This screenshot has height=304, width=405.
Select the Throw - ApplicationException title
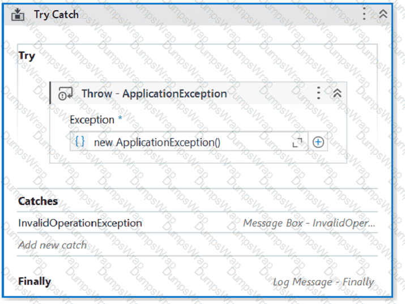tap(154, 93)
